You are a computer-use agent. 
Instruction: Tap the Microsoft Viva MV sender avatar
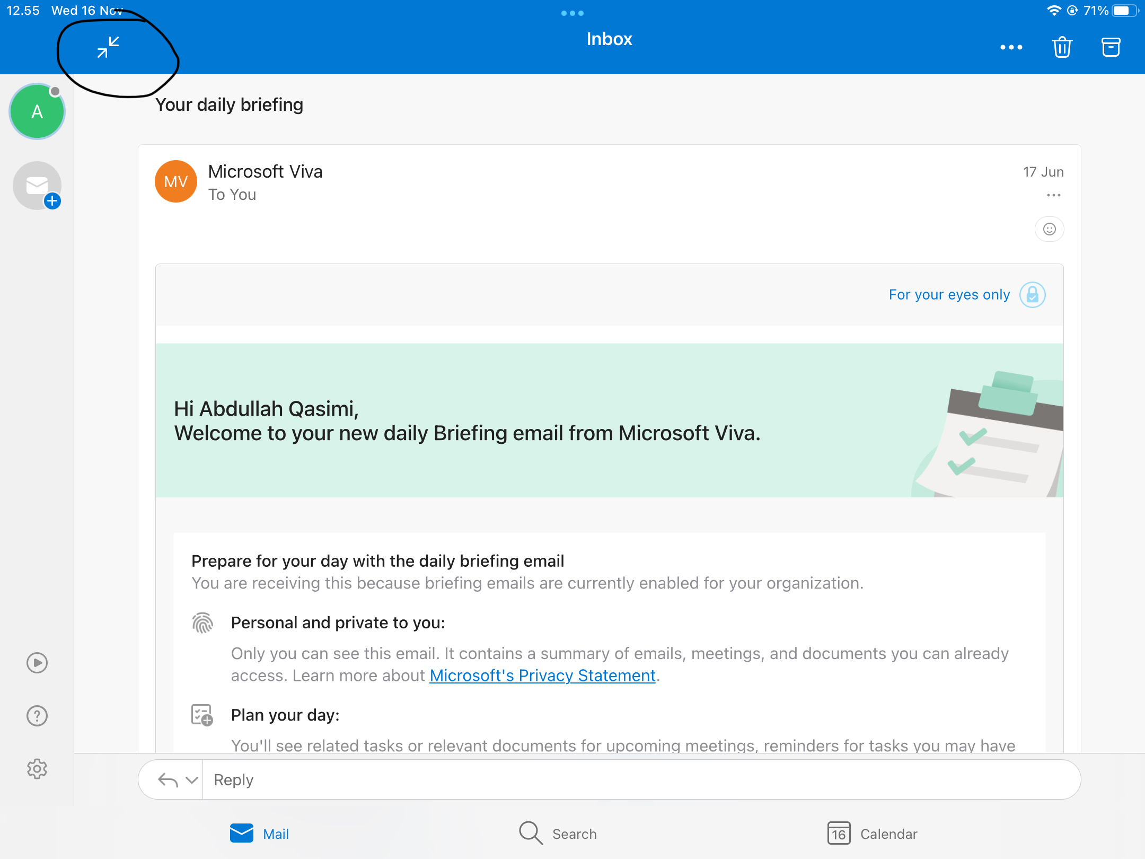coord(176,182)
